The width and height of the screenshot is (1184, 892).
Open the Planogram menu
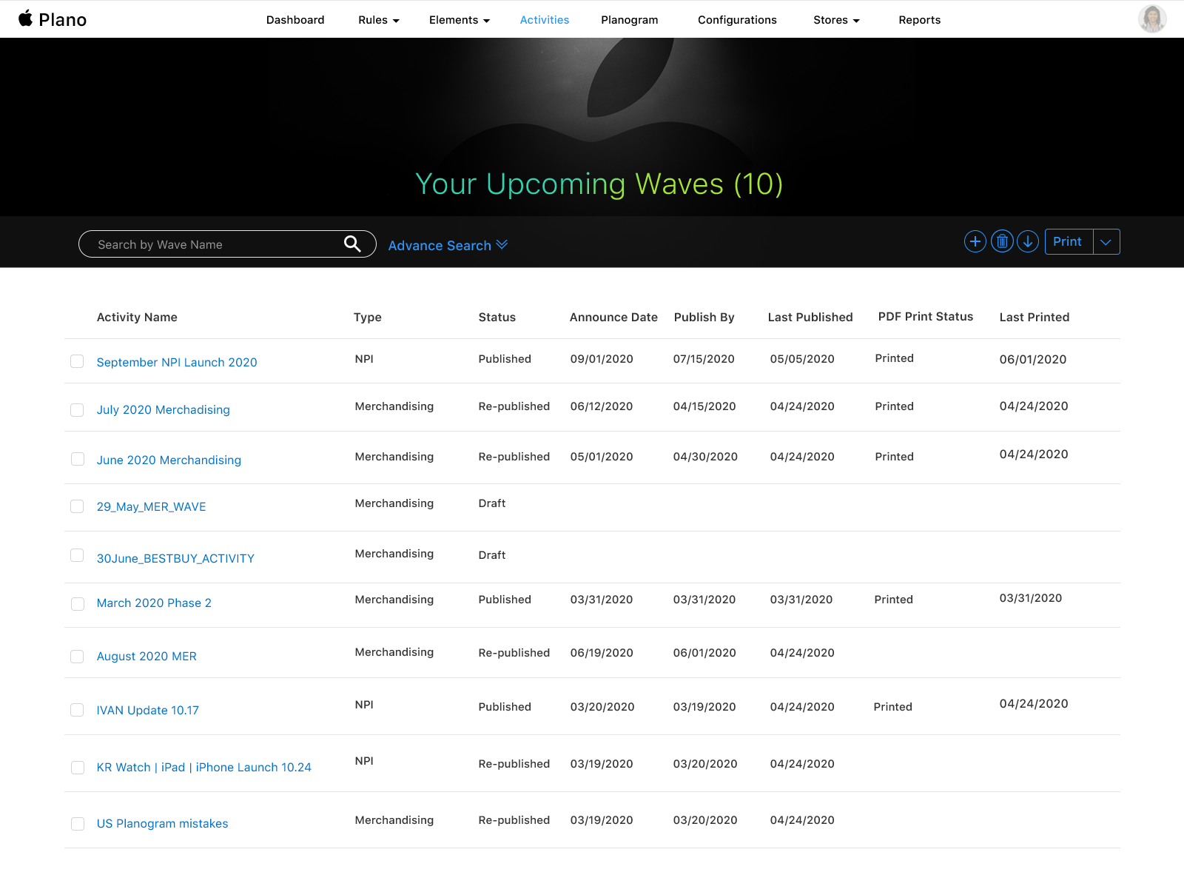(x=630, y=20)
